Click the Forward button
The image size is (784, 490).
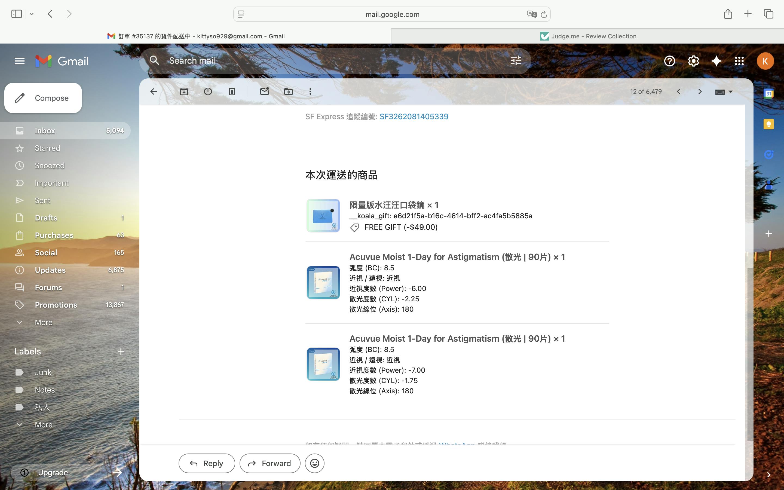pyautogui.click(x=269, y=463)
